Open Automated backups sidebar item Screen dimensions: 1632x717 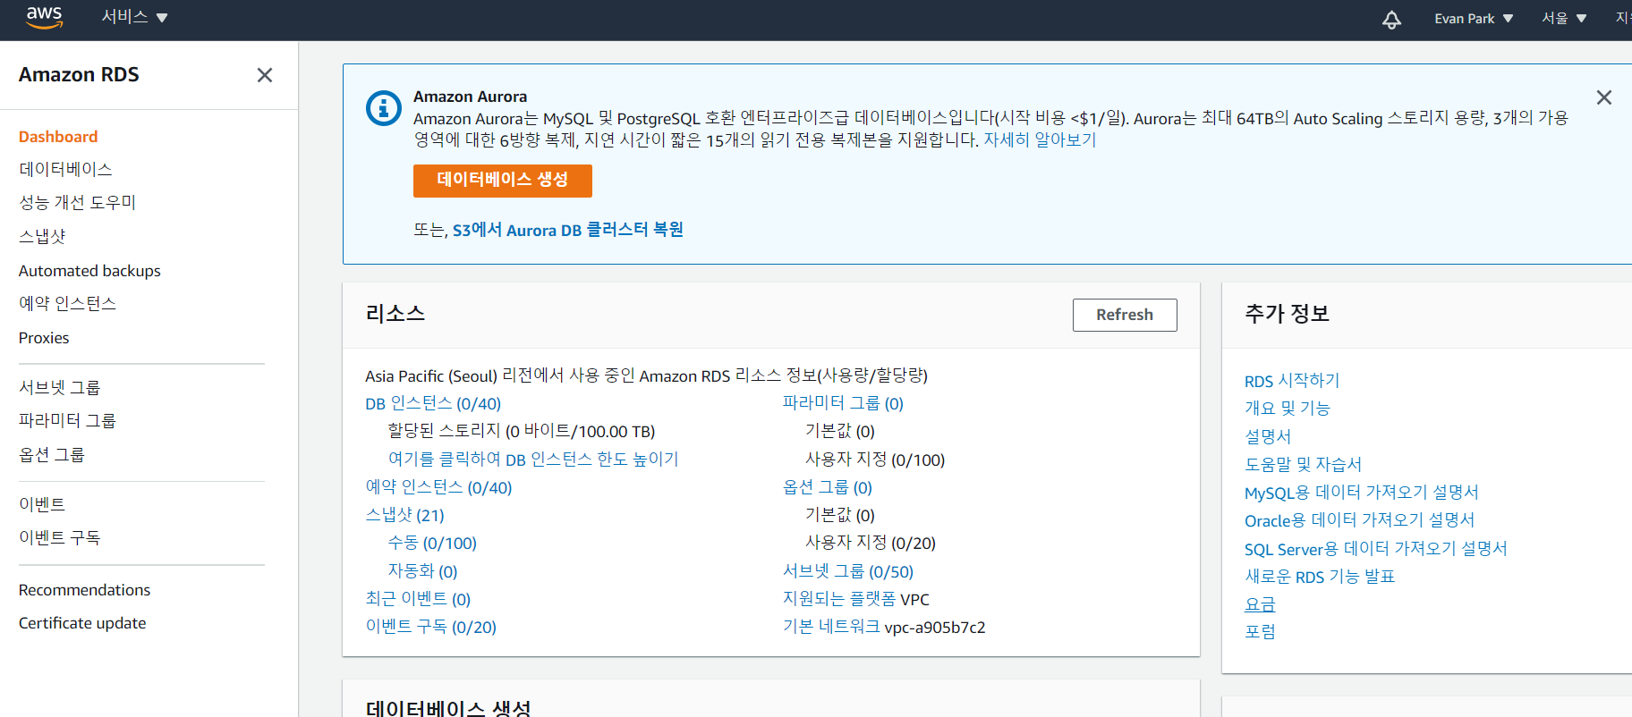tap(89, 271)
